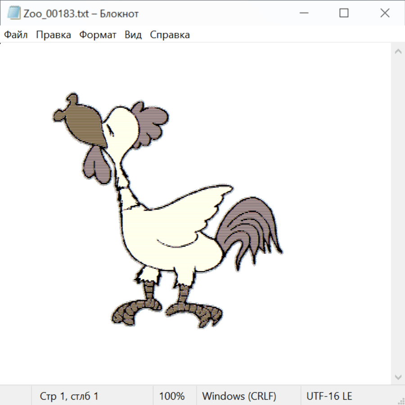Click the UTF-16 LE encoding indicator

coord(329,396)
